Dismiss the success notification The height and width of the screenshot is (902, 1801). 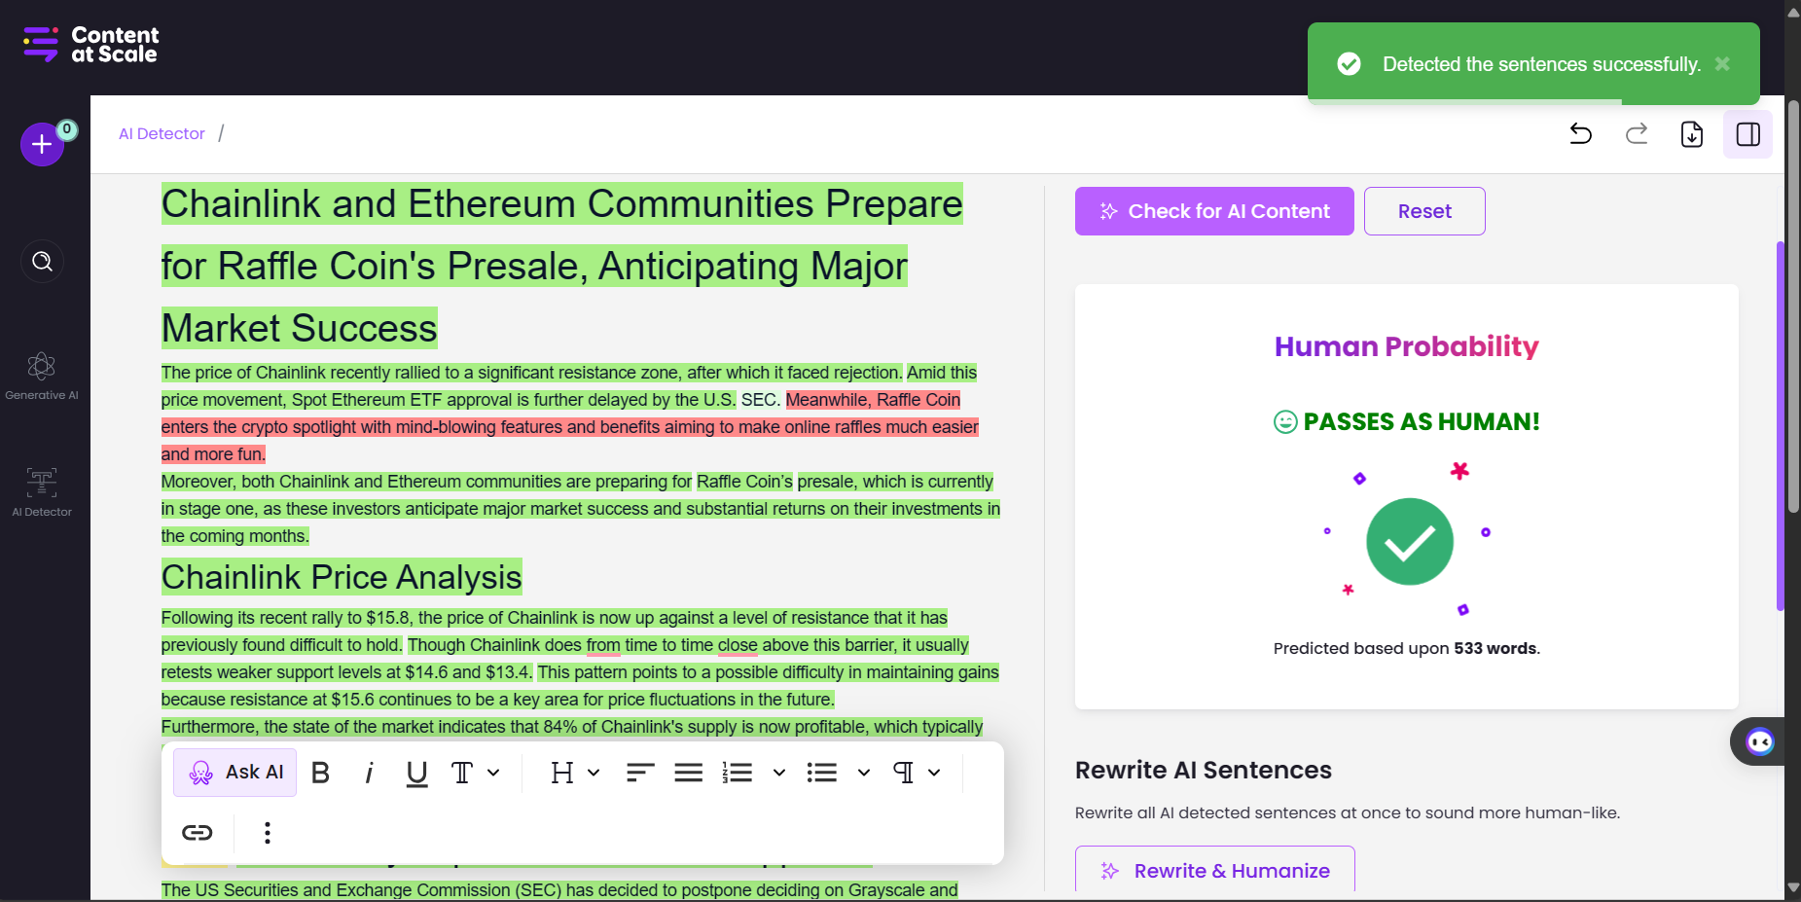(1722, 63)
